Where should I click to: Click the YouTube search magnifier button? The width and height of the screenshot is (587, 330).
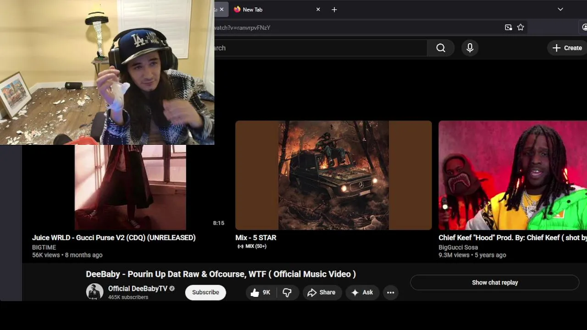click(441, 48)
